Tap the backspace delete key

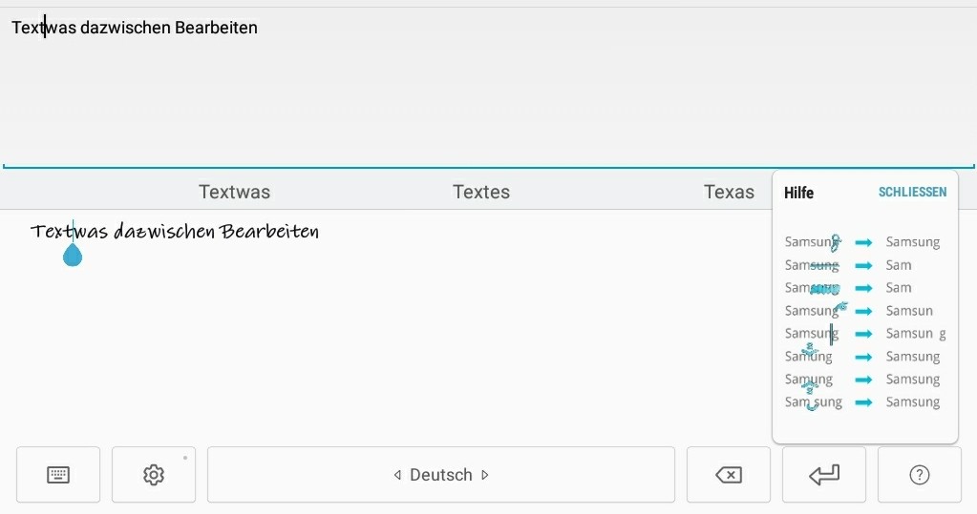coord(729,475)
